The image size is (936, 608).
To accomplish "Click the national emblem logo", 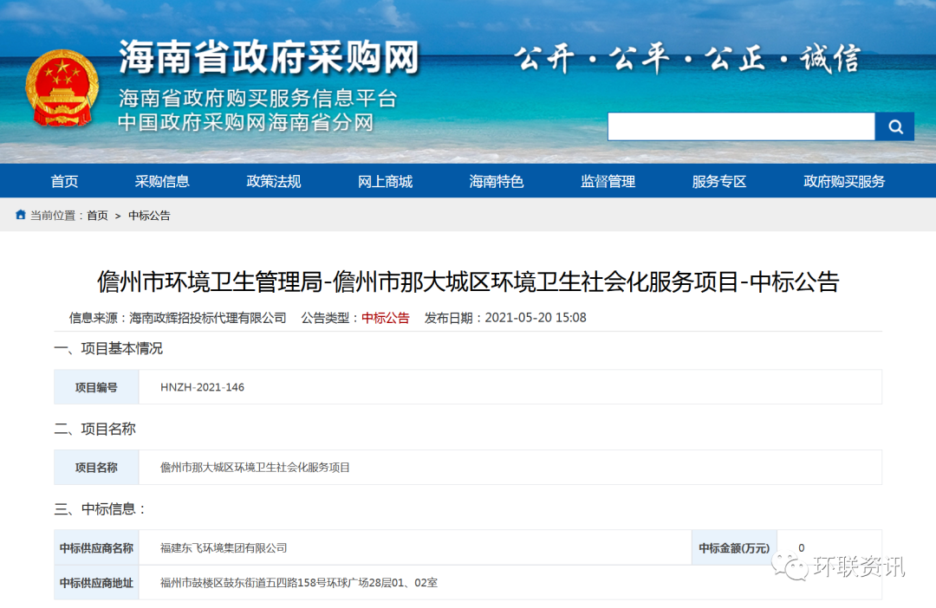I will coord(62,87).
